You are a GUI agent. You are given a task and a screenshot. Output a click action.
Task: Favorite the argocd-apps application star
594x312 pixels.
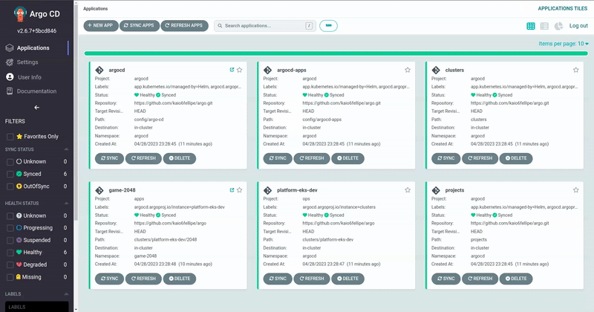[x=408, y=70]
